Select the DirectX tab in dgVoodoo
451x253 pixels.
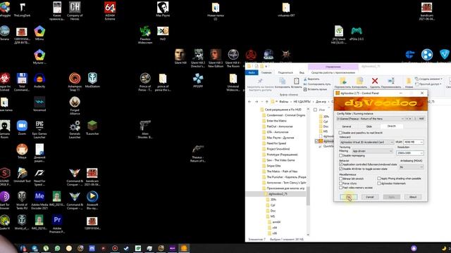[x=392, y=126]
